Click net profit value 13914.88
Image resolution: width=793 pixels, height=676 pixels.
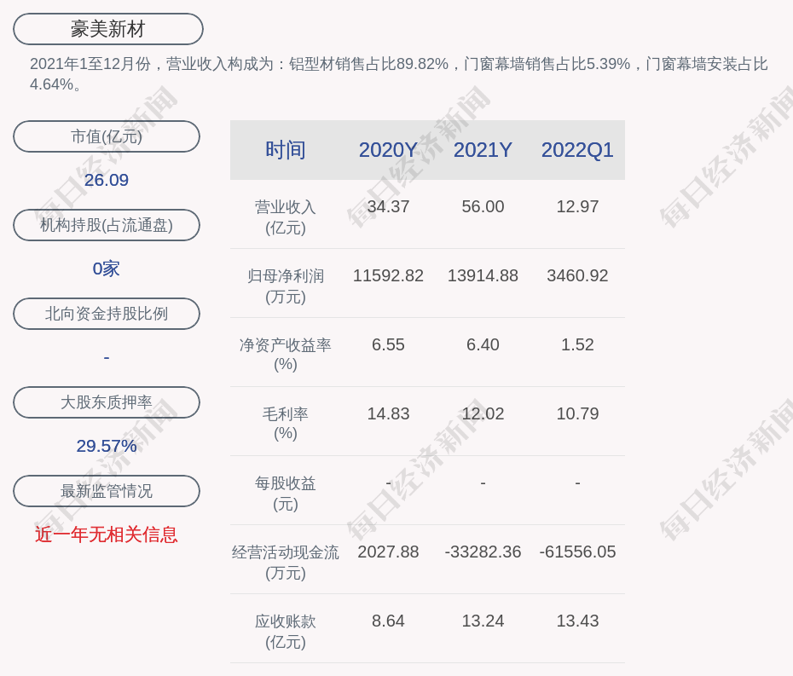point(483,275)
